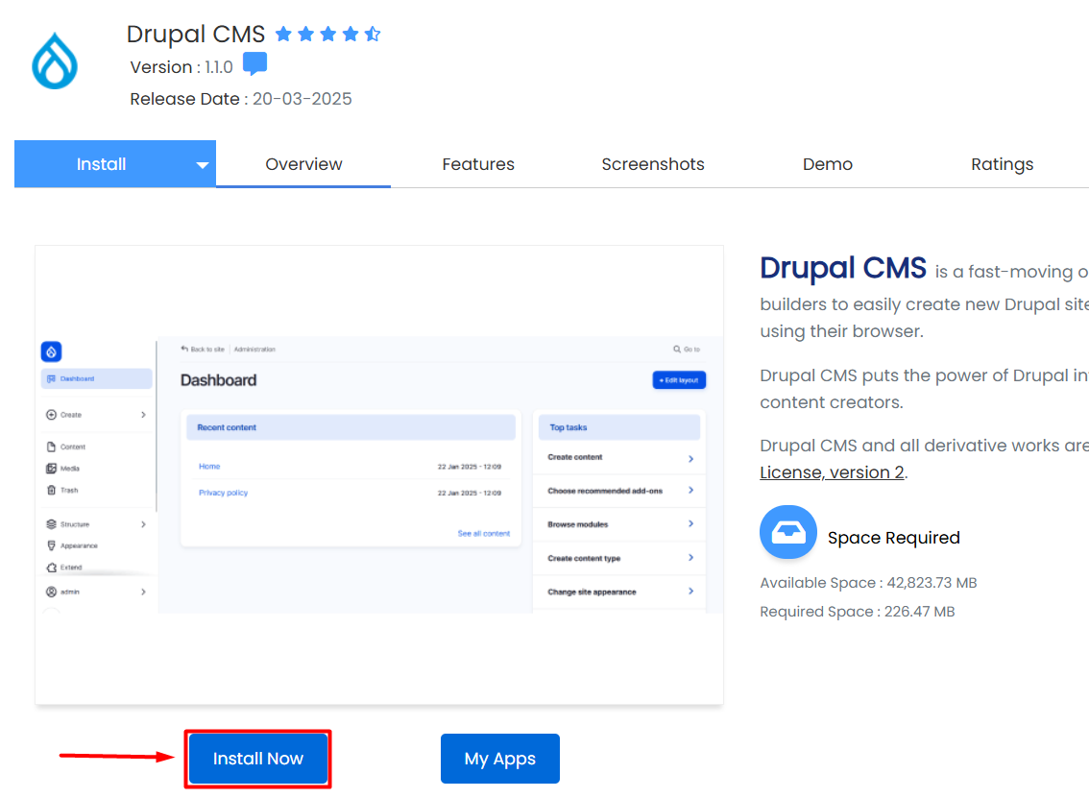Click the Drupal dashboard preview image
This screenshot has width=1089, height=798.
[x=379, y=475]
